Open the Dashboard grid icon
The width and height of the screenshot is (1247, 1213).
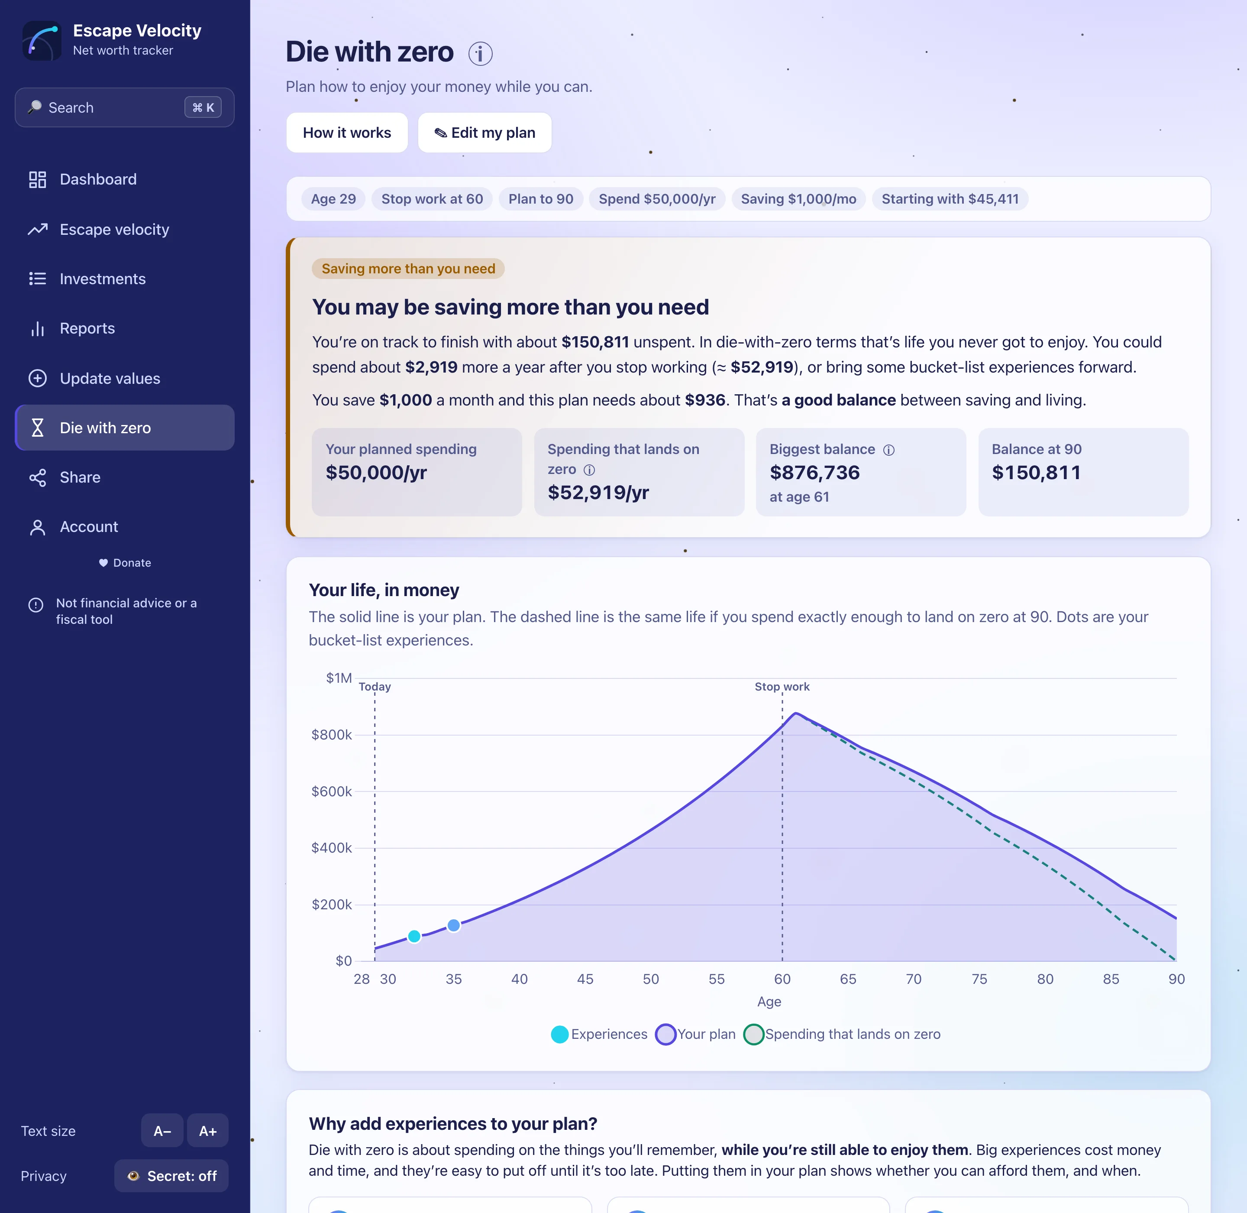point(38,180)
